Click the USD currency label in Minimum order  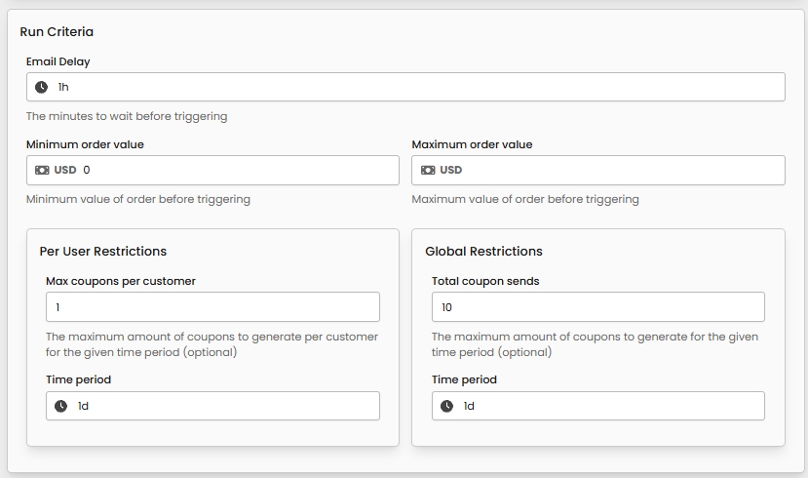(65, 170)
